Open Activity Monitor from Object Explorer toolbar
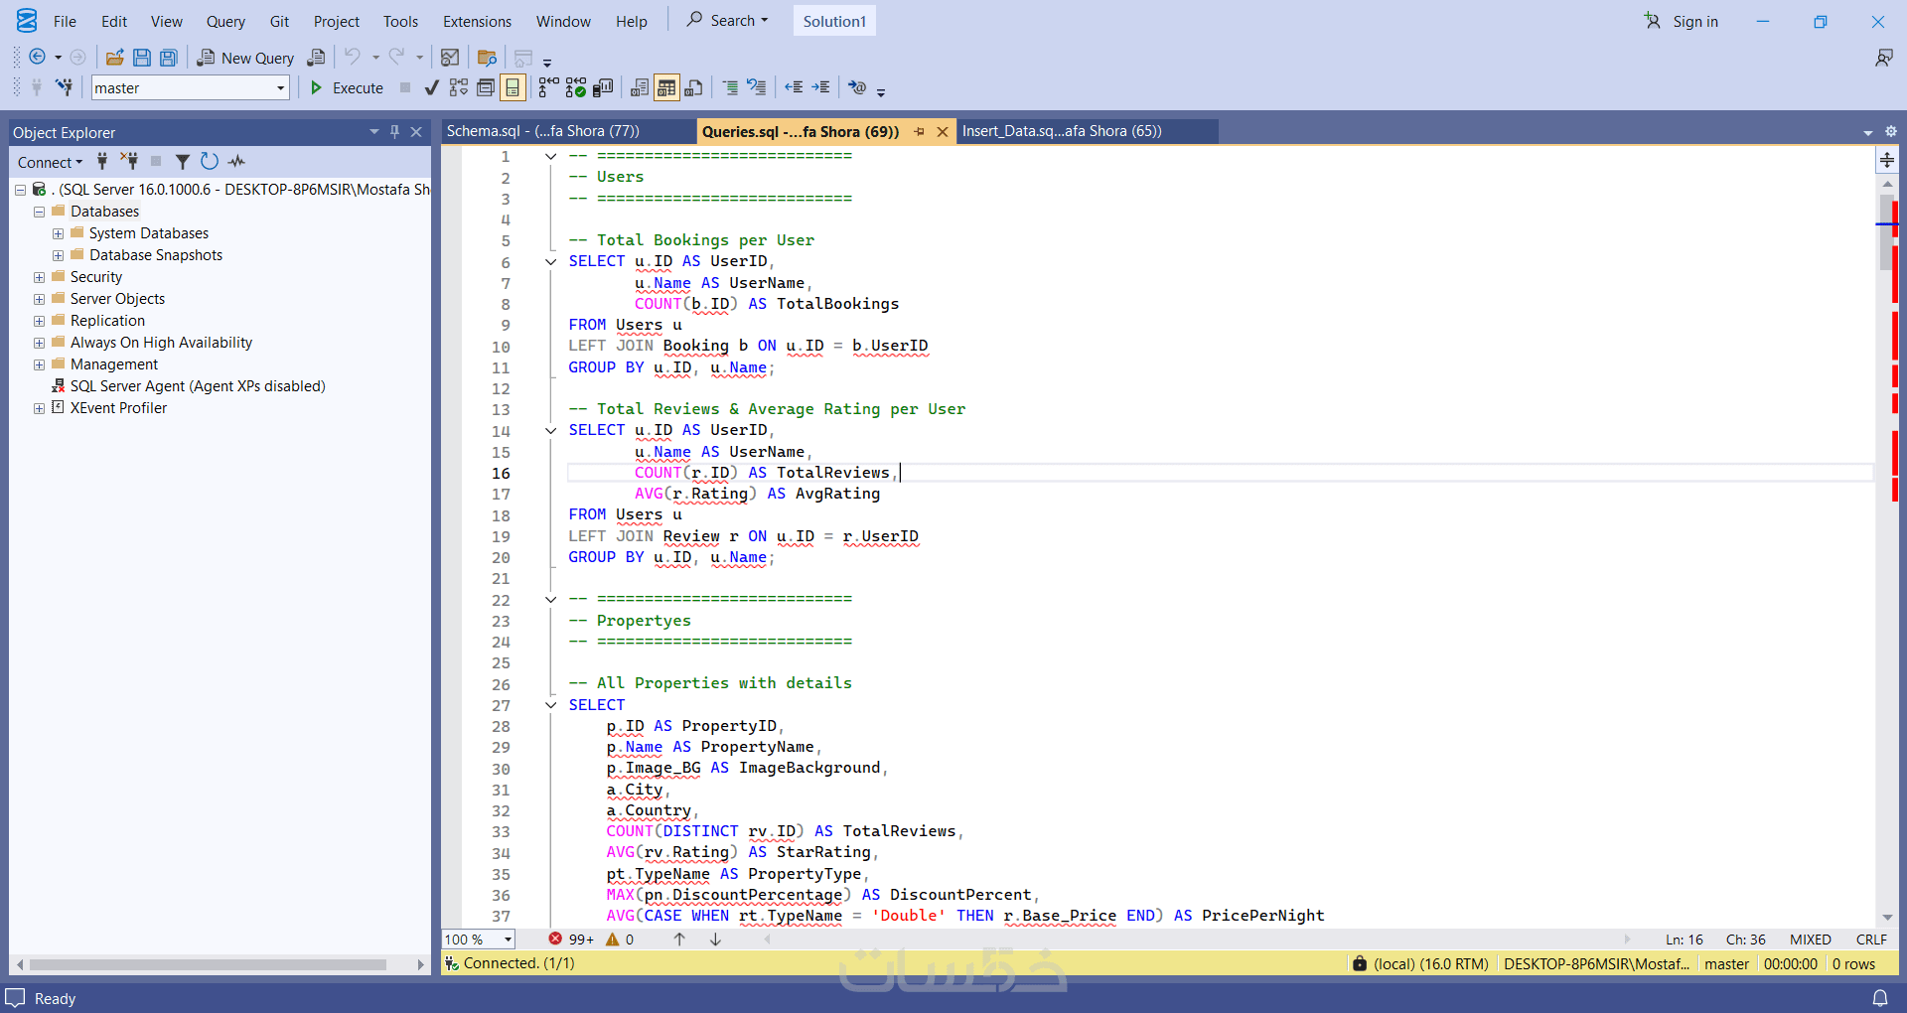Screen dimensions: 1907x1013 click(x=236, y=161)
